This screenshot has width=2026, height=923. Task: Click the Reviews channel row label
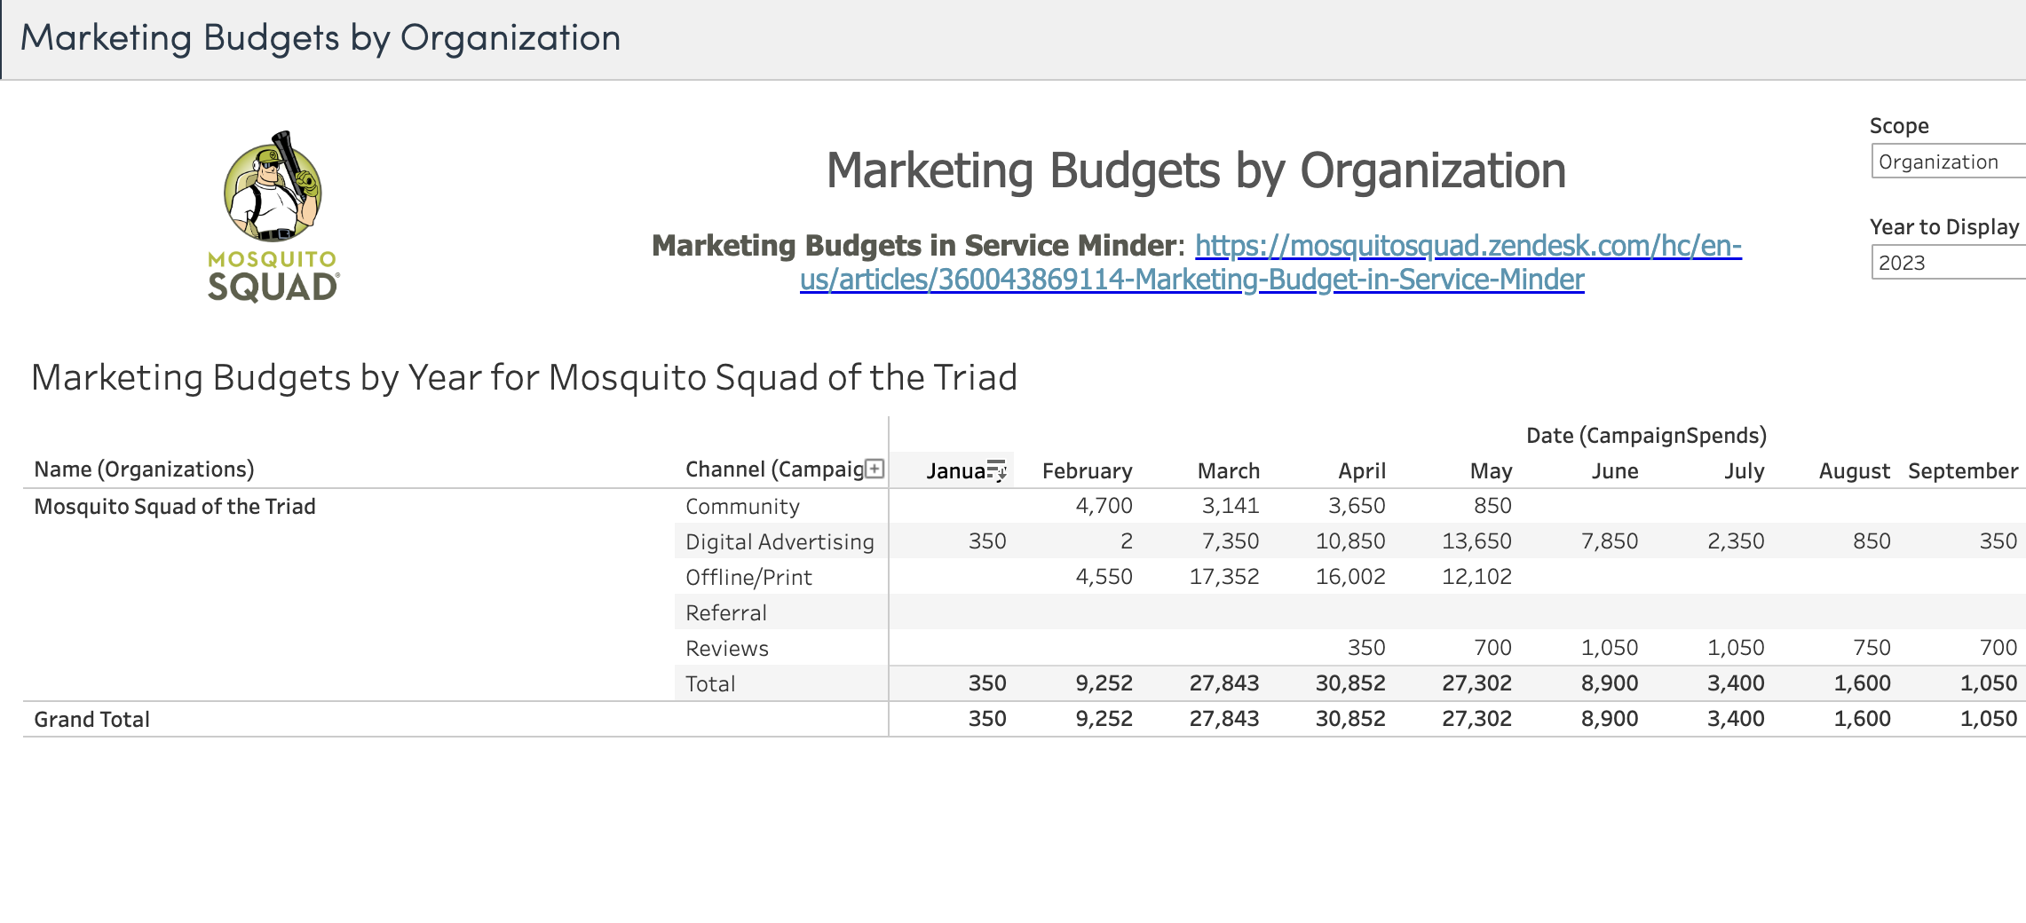726,648
